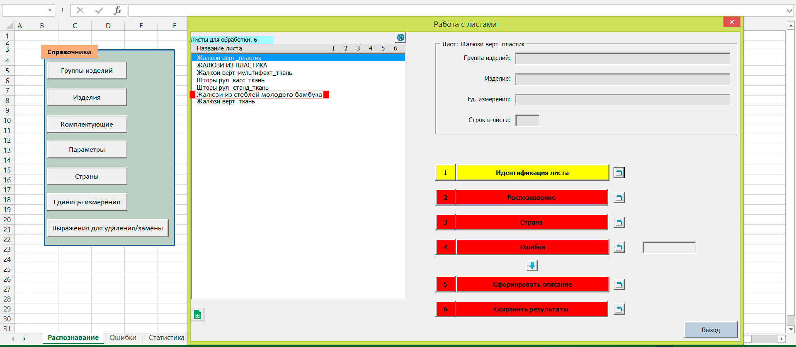Click the Выход button
The image size is (796, 347).
tap(711, 330)
